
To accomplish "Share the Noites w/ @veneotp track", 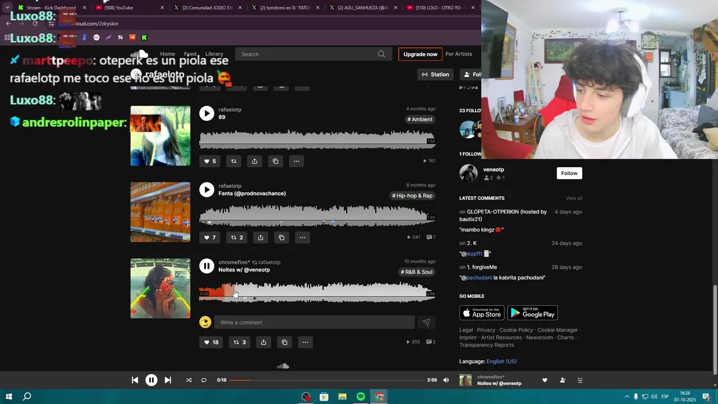I will click(x=264, y=342).
